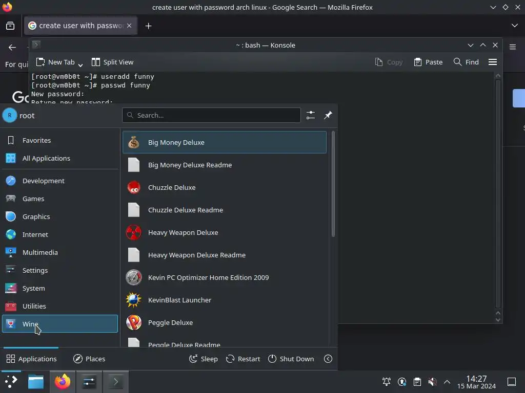Click Show Desktop button on panel
The height and width of the screenshot is (393, 525).
512,382
